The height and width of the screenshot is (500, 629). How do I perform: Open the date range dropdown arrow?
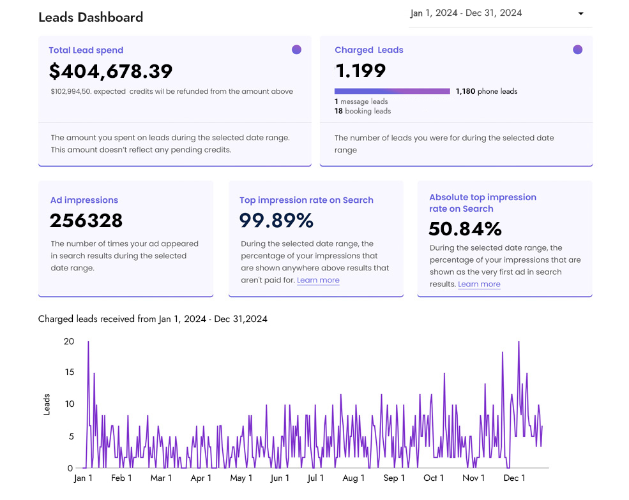pos(580,14)
